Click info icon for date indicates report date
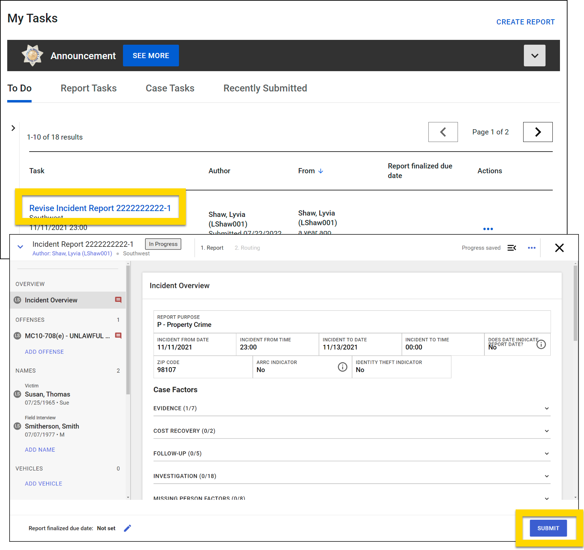Screen dimensions: 584x550 [541, 344]
